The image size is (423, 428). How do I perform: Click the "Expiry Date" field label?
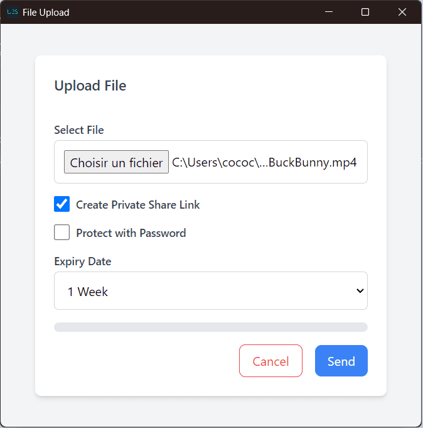click(x=82, y=261)
